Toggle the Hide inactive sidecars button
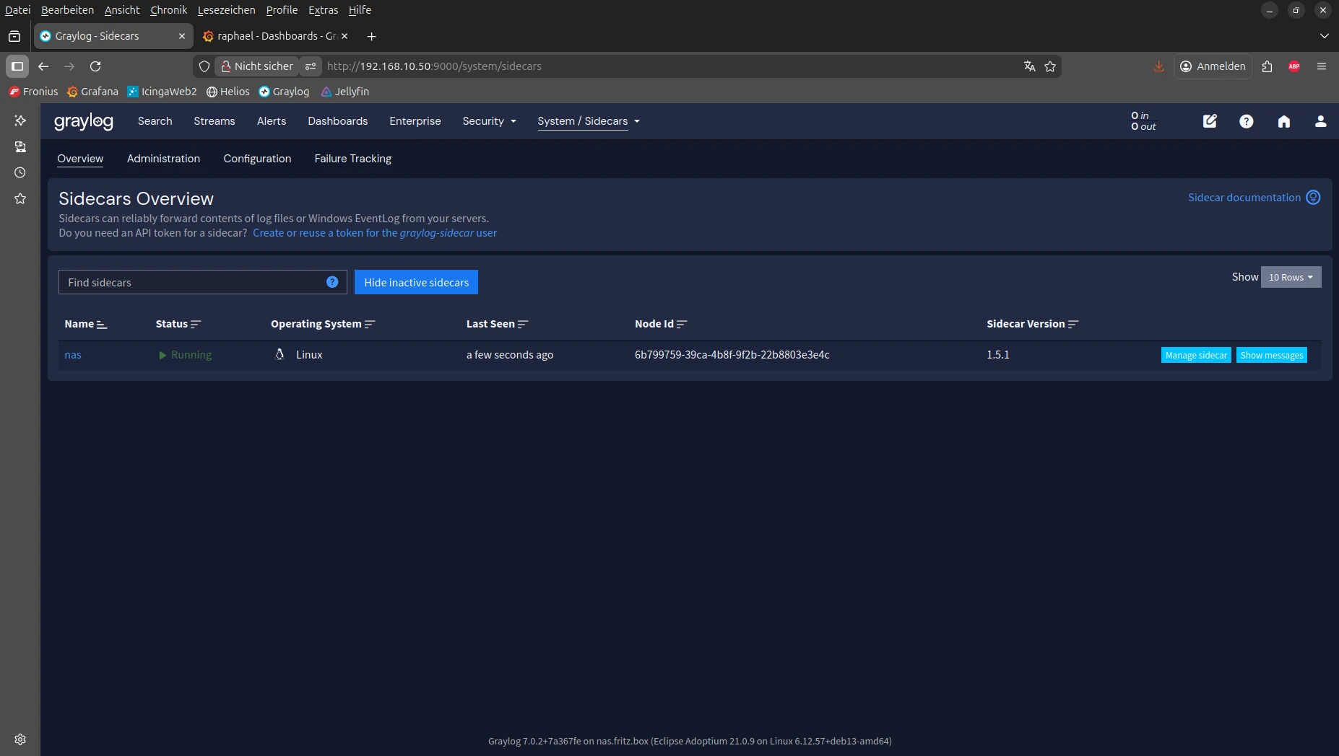This screenshot has width=1339, height=756. (x=416, y=282)
